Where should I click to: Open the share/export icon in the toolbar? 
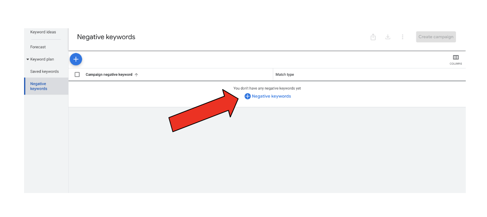click(373, 37)
